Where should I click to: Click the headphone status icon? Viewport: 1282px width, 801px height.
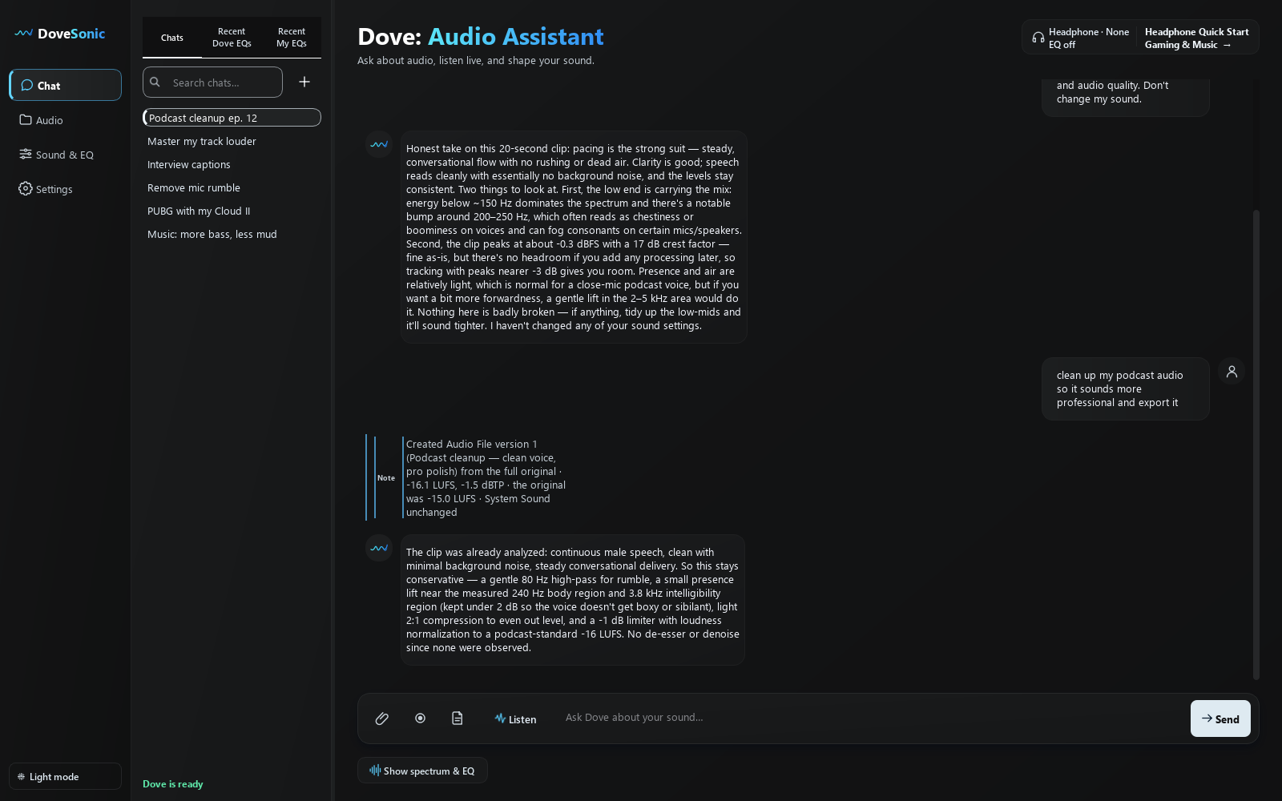(x=1038, y=38)
